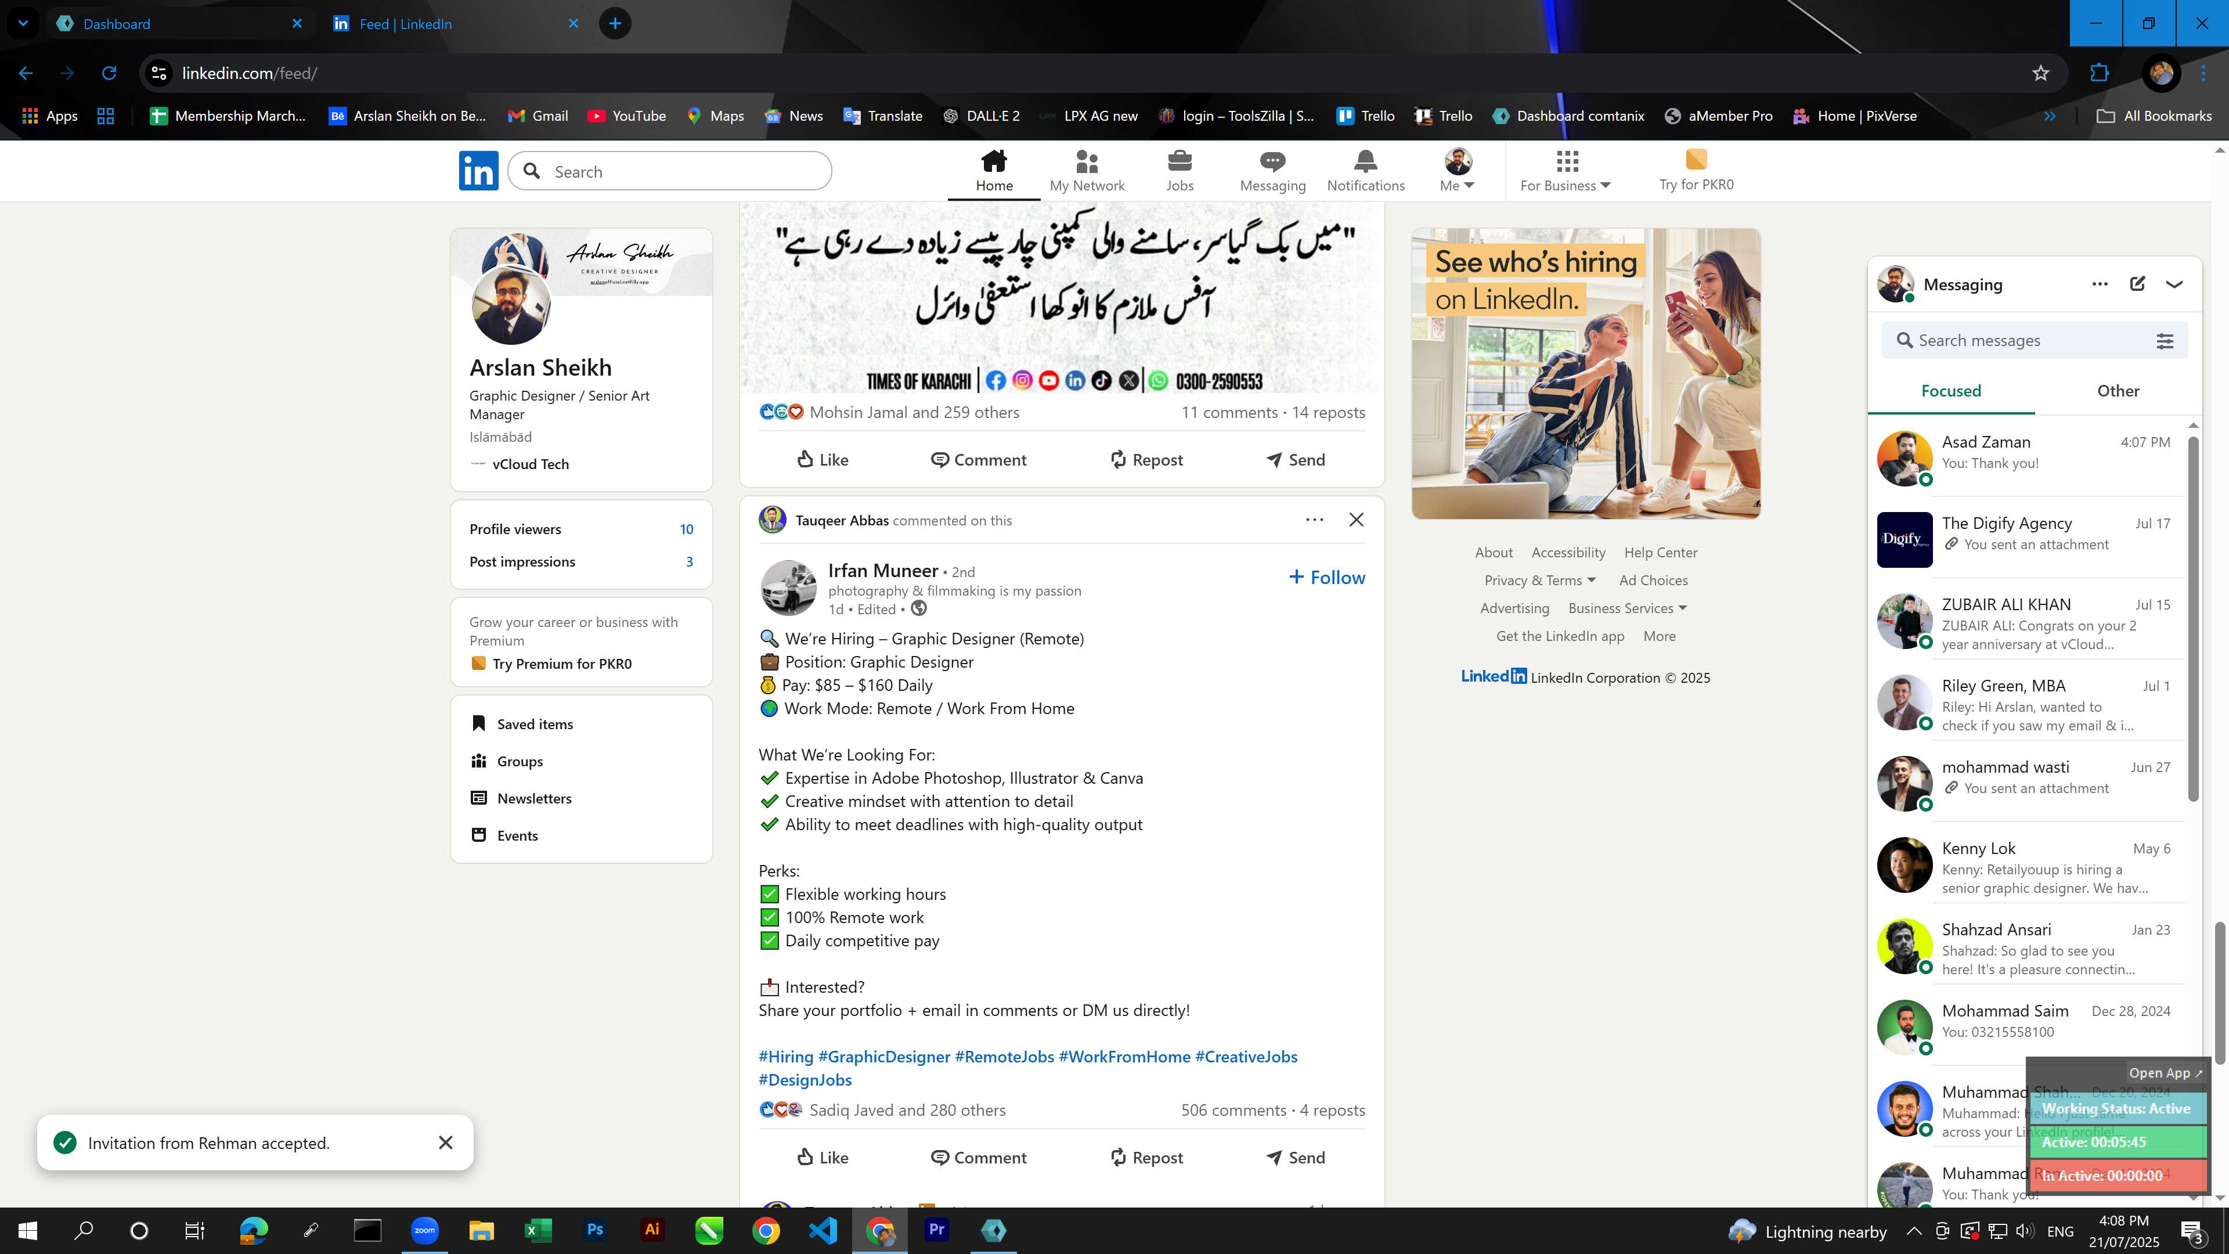This screenshot has height=1254, width=2229.
Task: Follow Irfan Muneer
Action: point(1326,577)
